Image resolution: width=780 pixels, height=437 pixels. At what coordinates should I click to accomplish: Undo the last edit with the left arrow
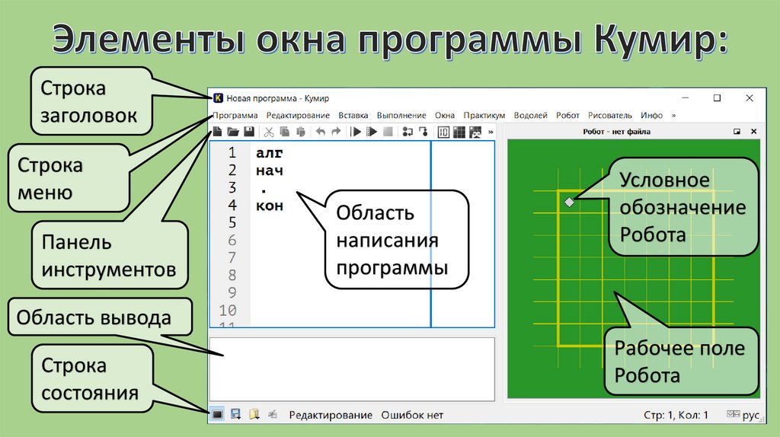pos(321,132)
